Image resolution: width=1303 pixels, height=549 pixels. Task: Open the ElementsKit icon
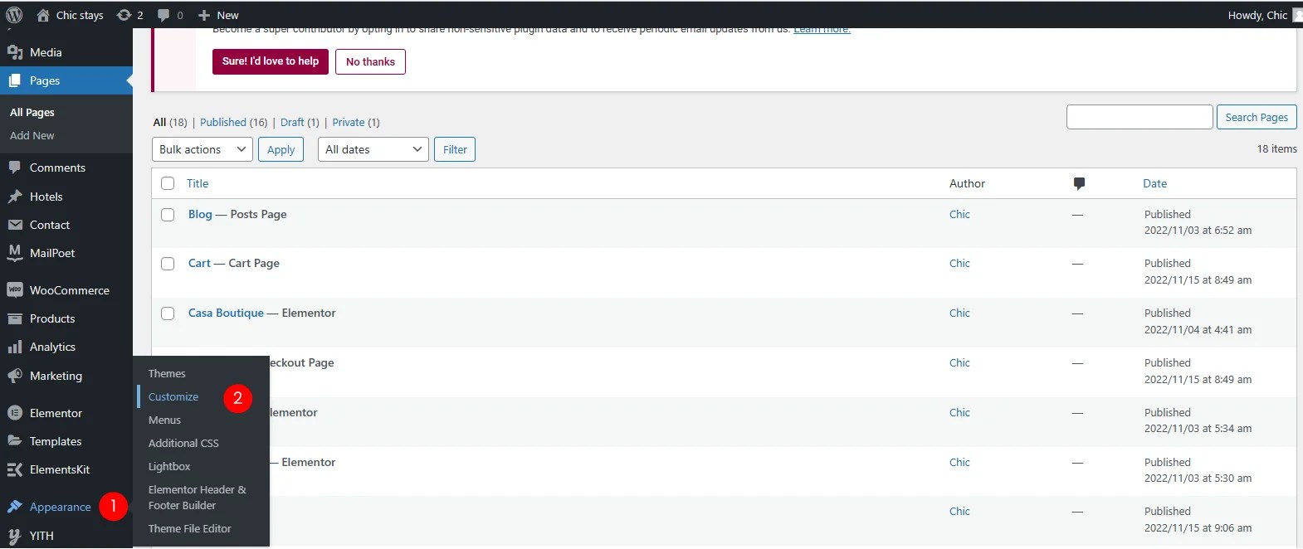click(x=15, y=469)
